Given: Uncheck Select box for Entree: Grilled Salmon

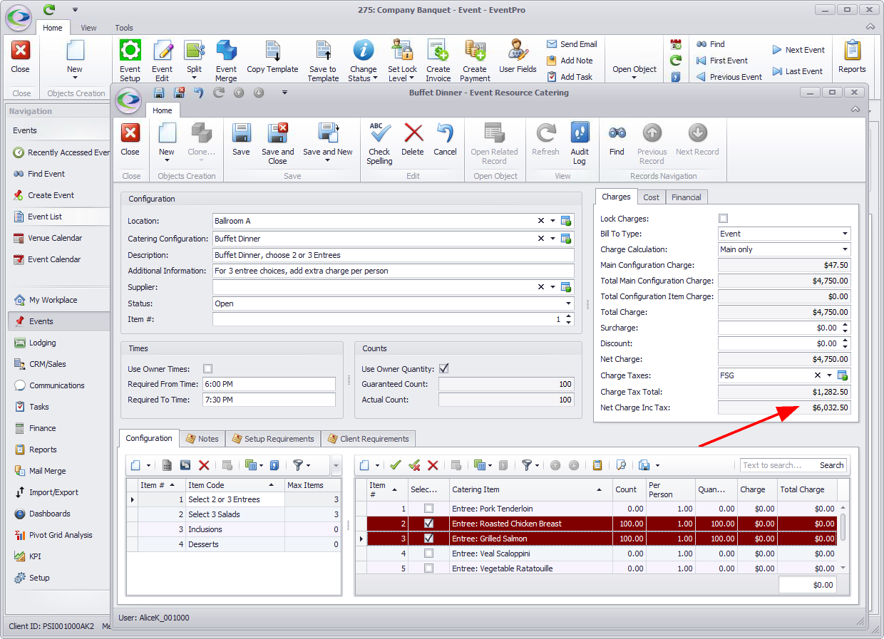Looking at the screenshot, I should click(x=428, y=539).
